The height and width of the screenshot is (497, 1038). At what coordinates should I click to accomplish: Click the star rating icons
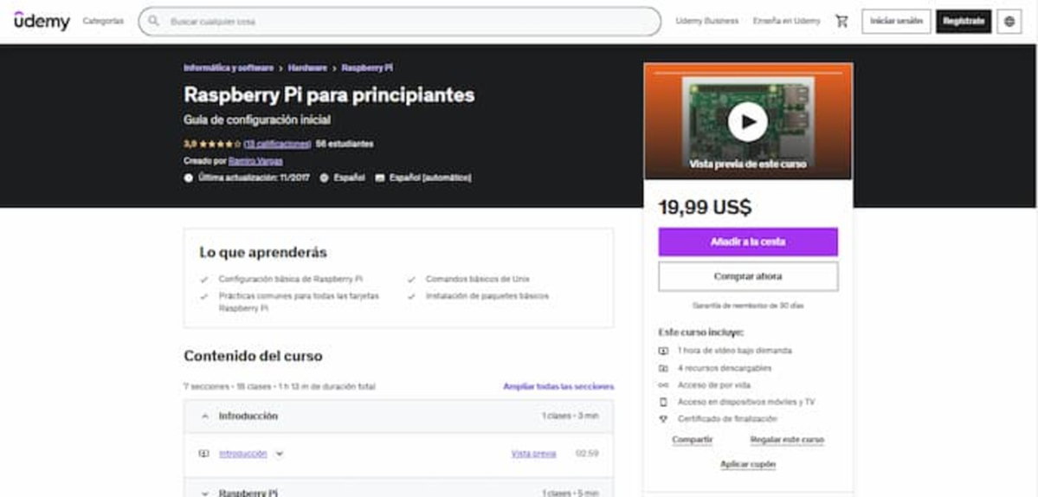(x=220, y=144)
